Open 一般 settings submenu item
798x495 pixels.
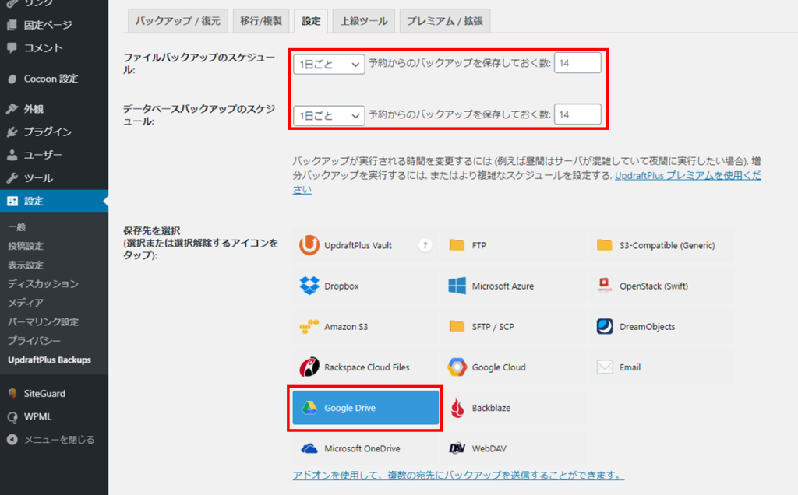(x=17, y=227)
